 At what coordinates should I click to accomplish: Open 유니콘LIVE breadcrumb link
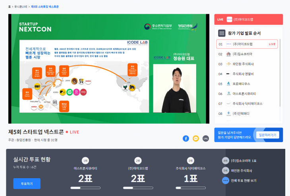click(21, 7)
